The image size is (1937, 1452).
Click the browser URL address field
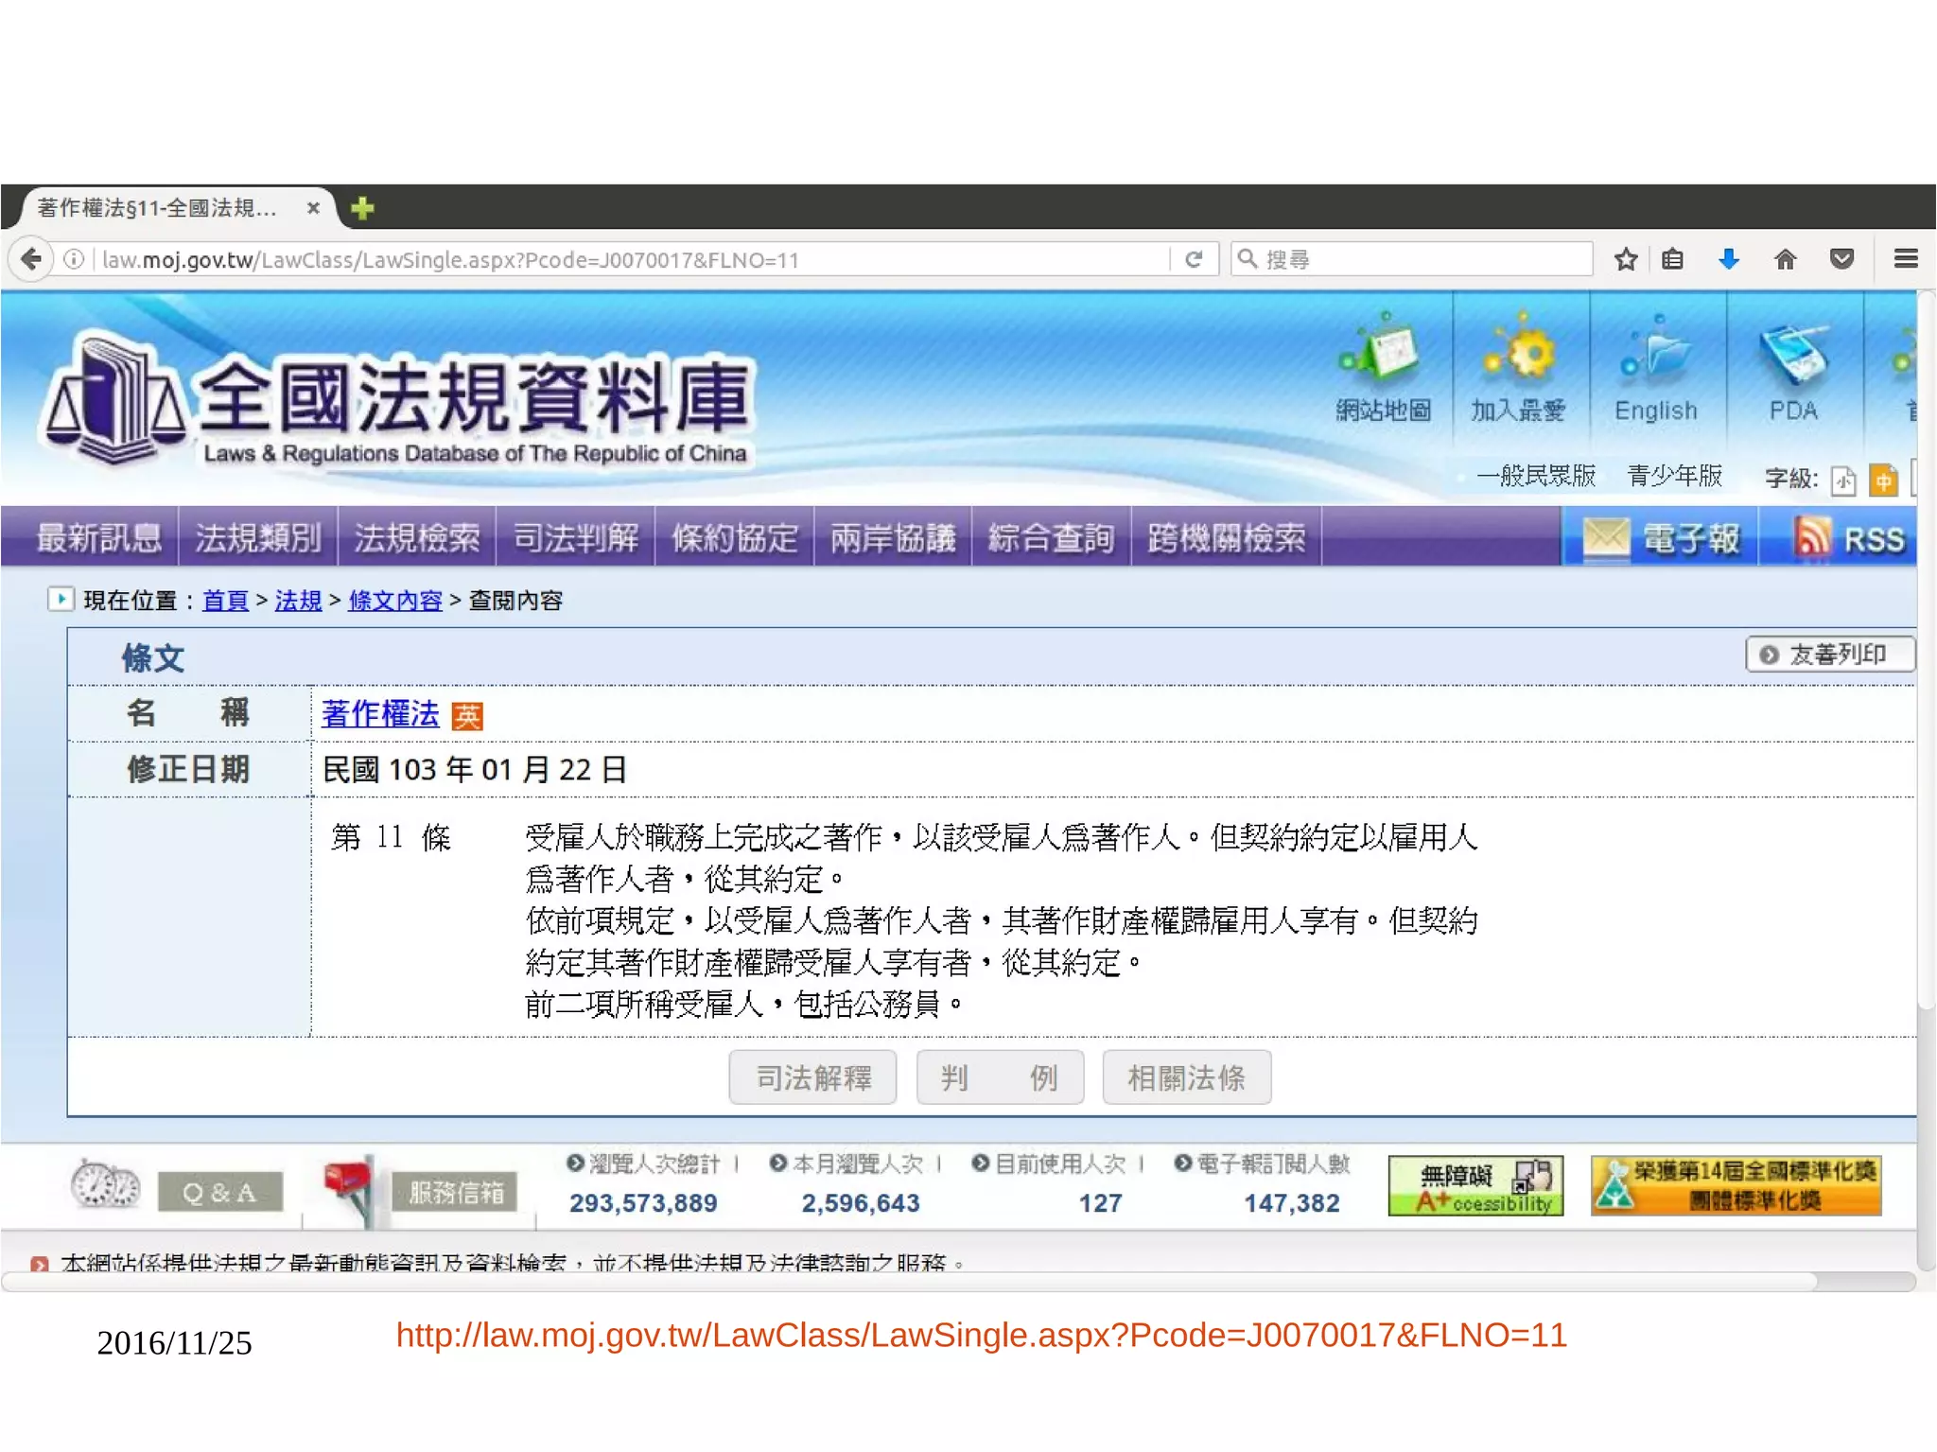pos(634,259)
